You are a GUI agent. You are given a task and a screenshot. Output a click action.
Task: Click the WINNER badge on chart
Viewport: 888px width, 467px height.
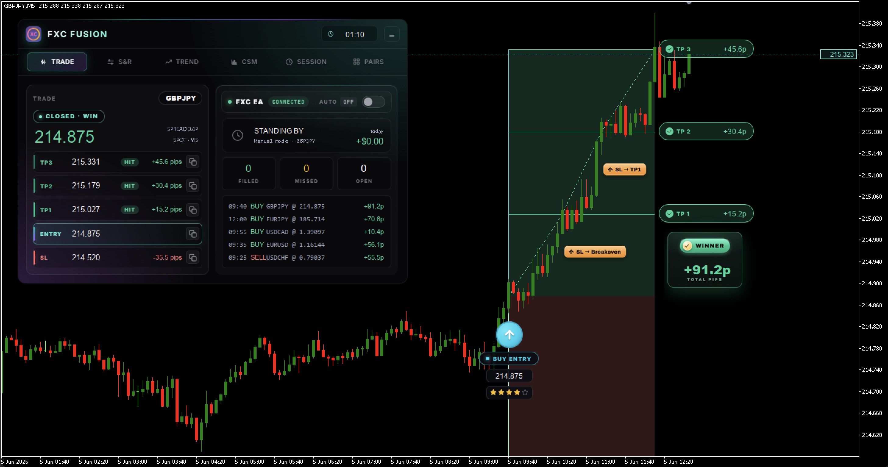click(x=705, y=246)
